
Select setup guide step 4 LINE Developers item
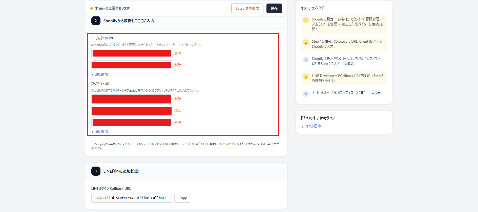[347, 78]
